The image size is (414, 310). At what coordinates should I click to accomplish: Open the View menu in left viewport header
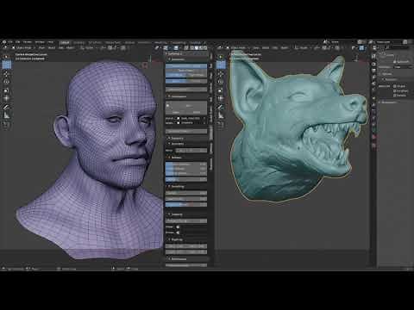click(x=42, y=47)
